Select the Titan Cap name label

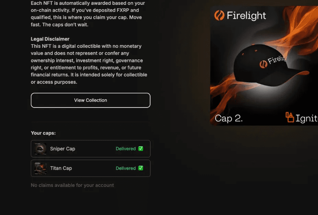click(x=61, y=168)
